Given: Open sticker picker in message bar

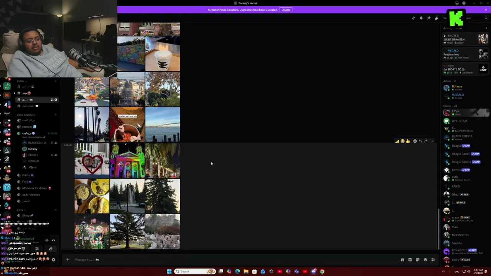Looking at the screenshot, I should tap(417, 260).
